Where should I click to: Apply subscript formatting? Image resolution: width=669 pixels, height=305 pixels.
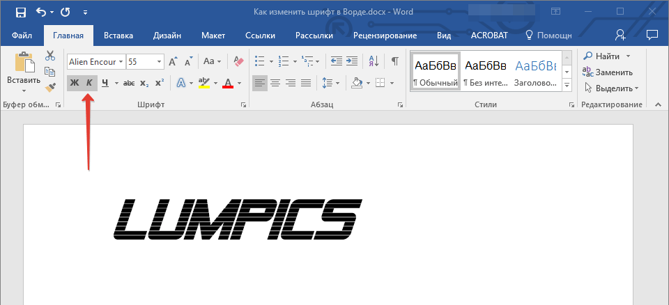144,83
